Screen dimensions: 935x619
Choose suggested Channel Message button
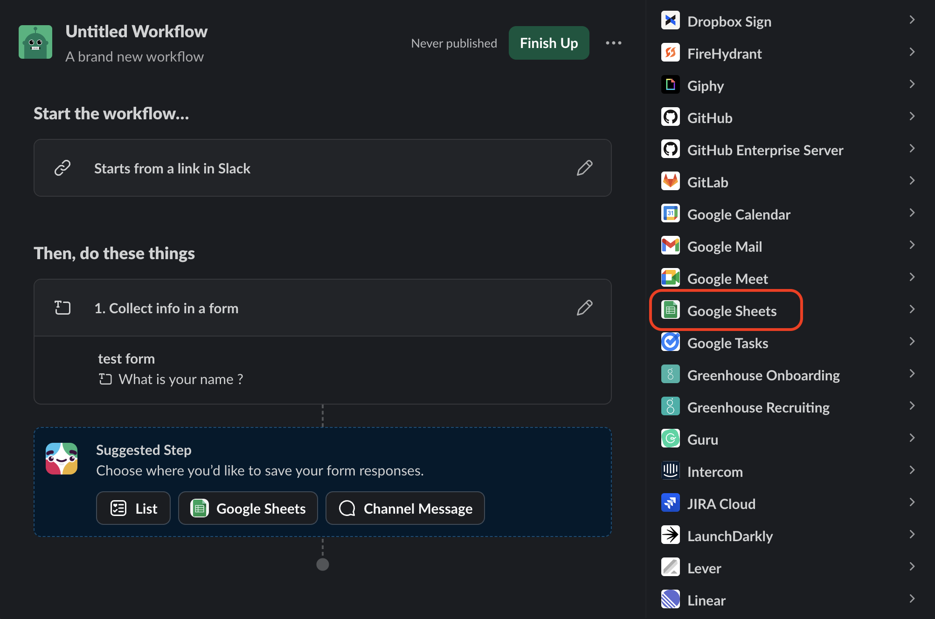click(405, 508)
